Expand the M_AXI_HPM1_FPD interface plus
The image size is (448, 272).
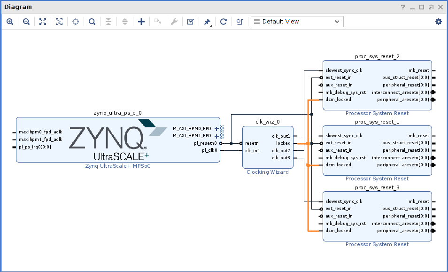pyautogui.click(x=216, y=136)
